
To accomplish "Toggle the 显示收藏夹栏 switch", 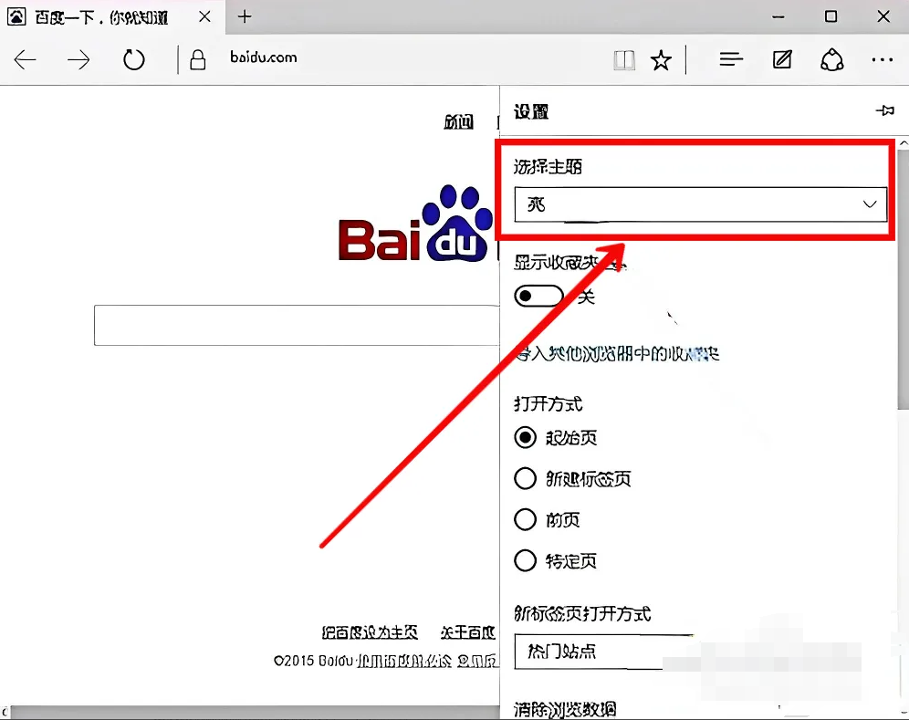I will click(x=538, y=297).
